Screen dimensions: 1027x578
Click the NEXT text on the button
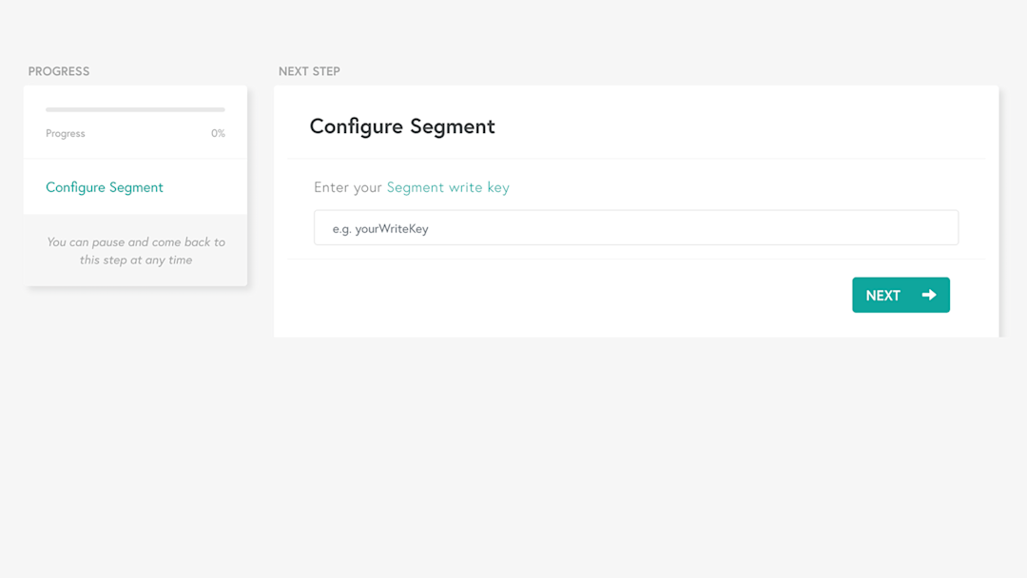(x=882, y=296)
